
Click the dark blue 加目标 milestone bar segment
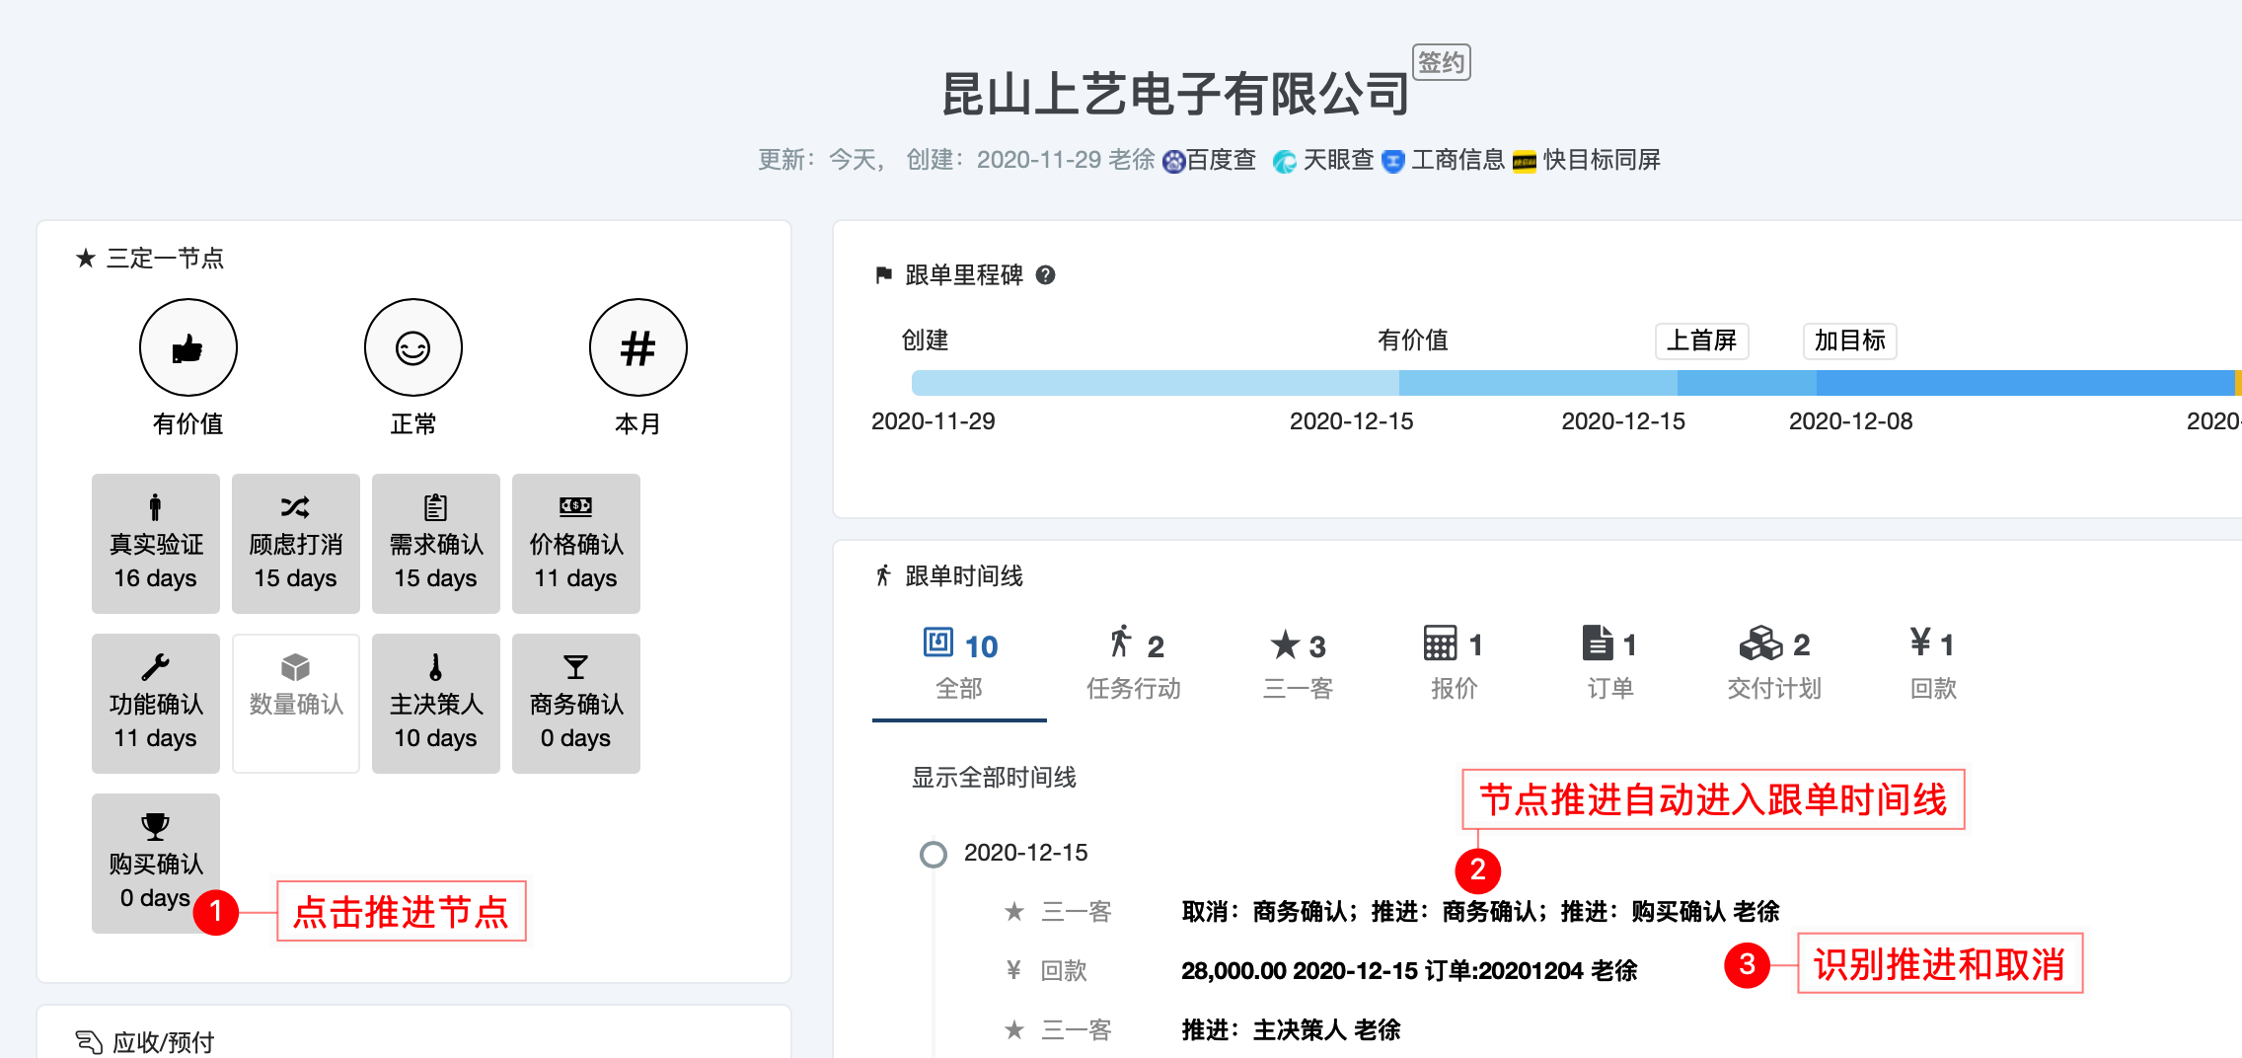click(2025, 383)
